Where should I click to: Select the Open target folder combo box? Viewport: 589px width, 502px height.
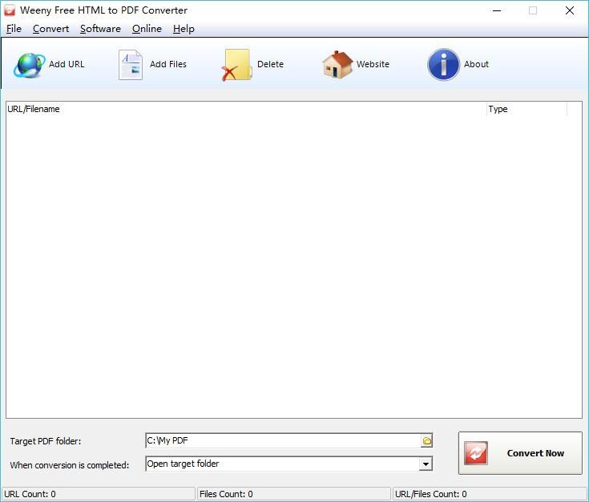pyautogui.click(x=288, y=464)
